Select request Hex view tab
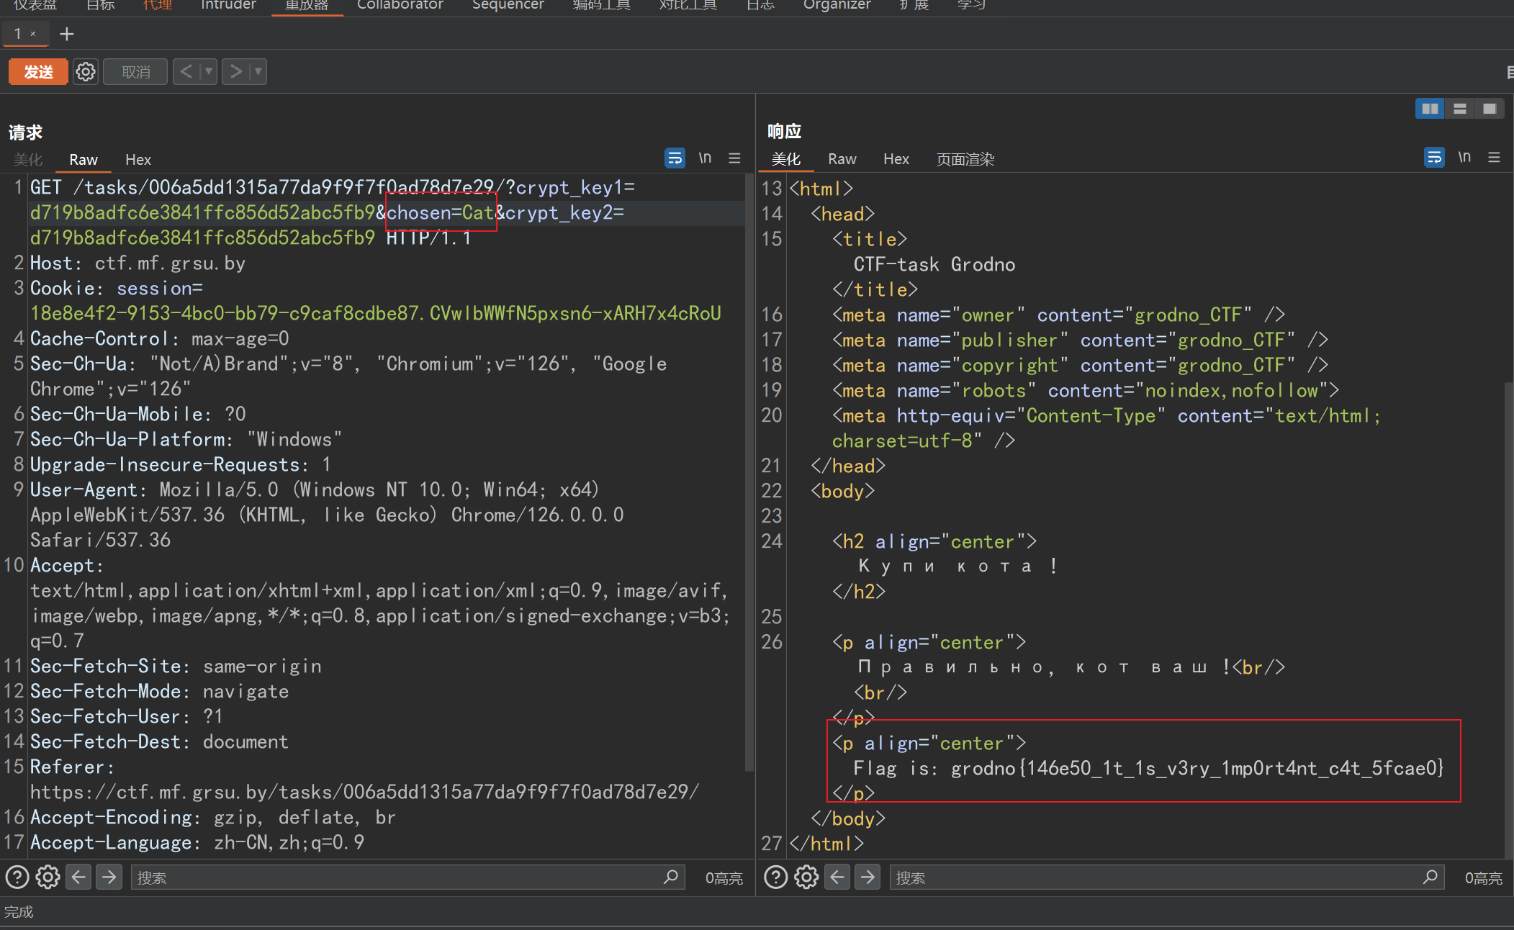1514x930 pixels. tap(138, 159)
